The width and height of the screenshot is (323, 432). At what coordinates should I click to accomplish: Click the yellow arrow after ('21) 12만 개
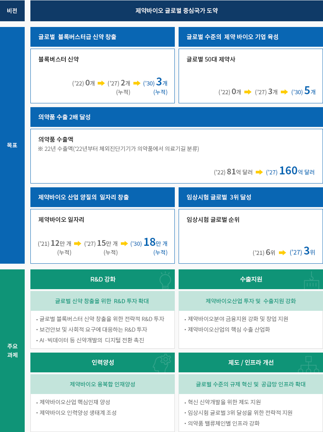tap(78, 244)
